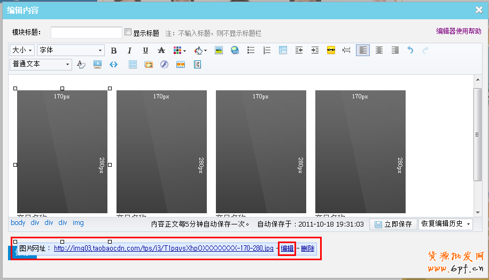Image resolution: width=489 pixels, height=280 pixels.
Task: Open the 大小 font size dropdown
Action: (22, 50)
